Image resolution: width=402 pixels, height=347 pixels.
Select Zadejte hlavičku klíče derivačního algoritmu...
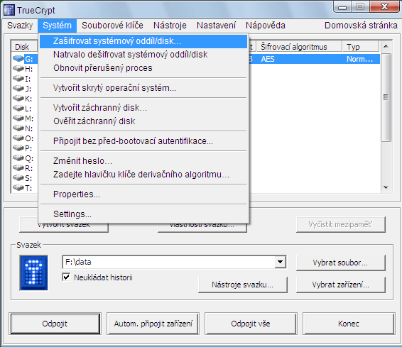tap(143, 175)
